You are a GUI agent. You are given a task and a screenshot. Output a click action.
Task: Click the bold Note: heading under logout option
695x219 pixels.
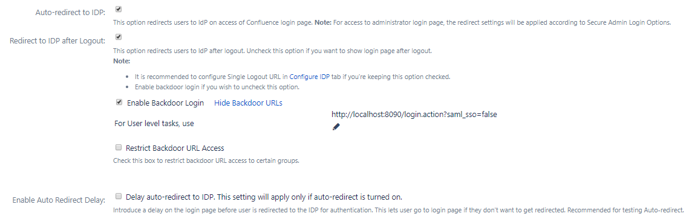tap(122, 62)
